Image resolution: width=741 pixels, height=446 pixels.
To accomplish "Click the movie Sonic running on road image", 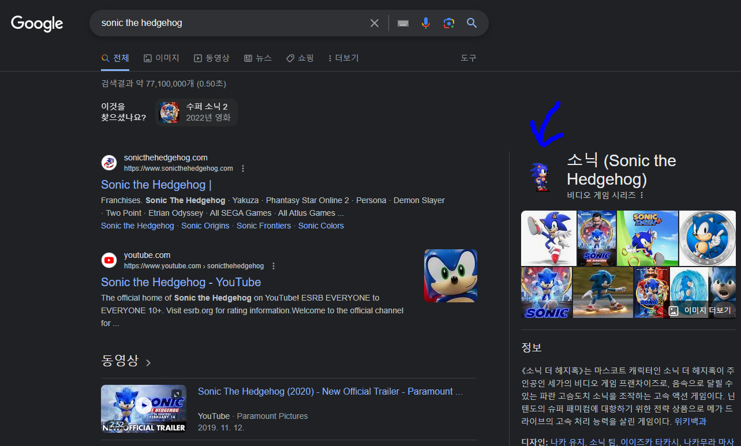I will point(603,293).
